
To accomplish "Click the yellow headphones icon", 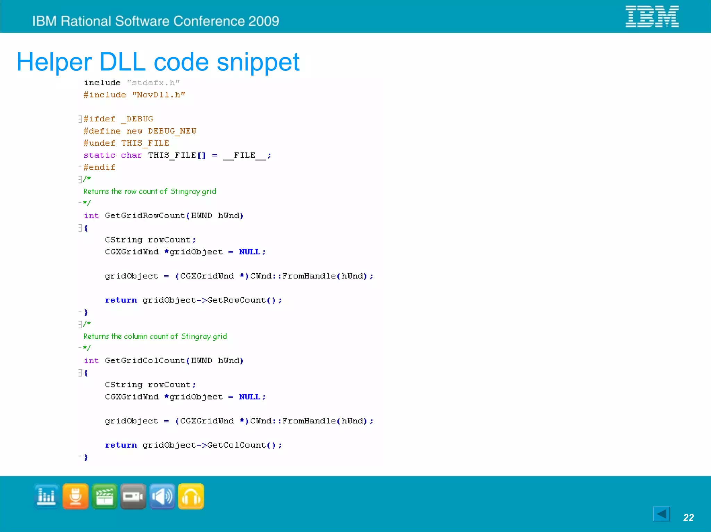I will click(x=191, y=496).
